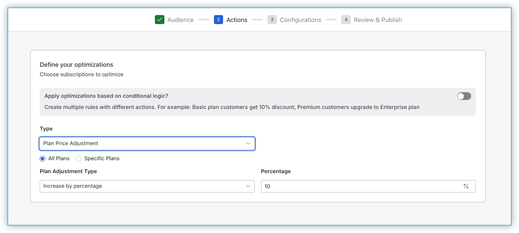Choose the Specific Plans radio button
The image size is (519, 233).
tap(79, 158)
